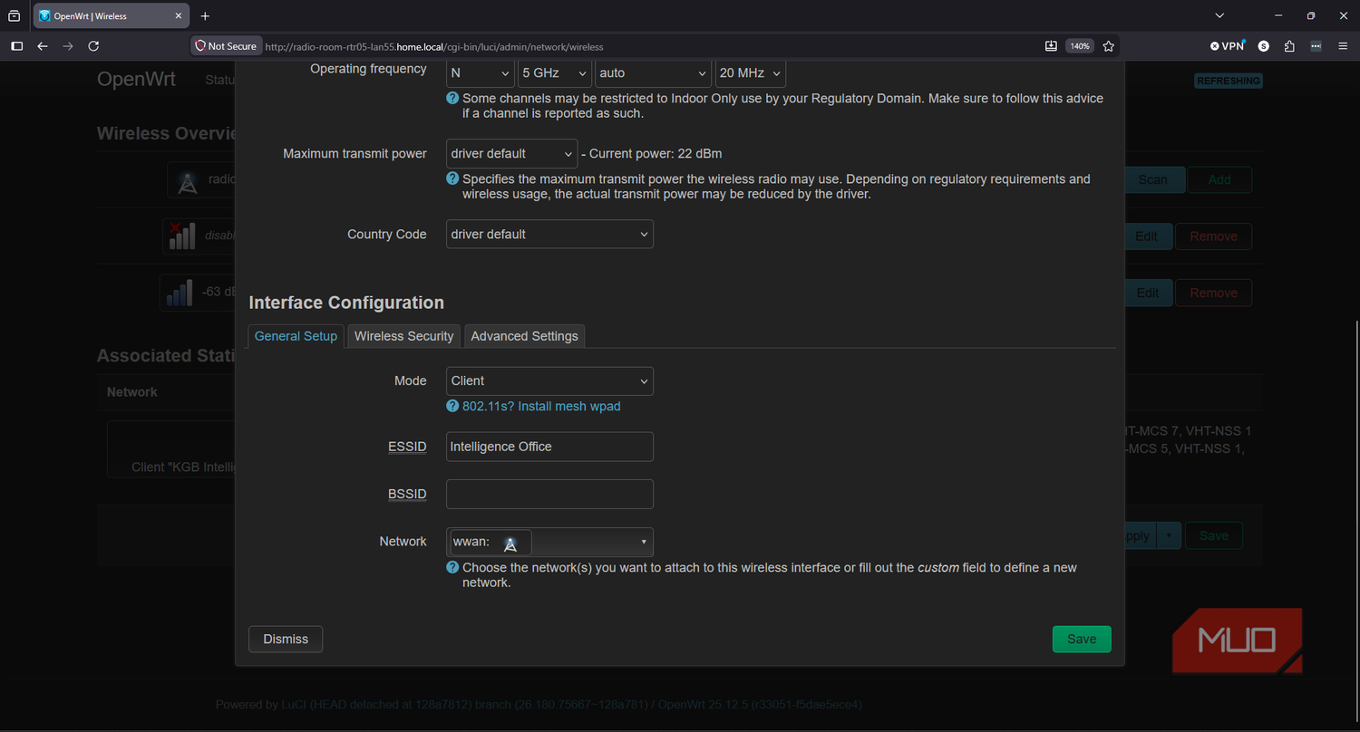Click the second Remove button in background
Screen dimensions: 1360x732
coord(1213,293)
